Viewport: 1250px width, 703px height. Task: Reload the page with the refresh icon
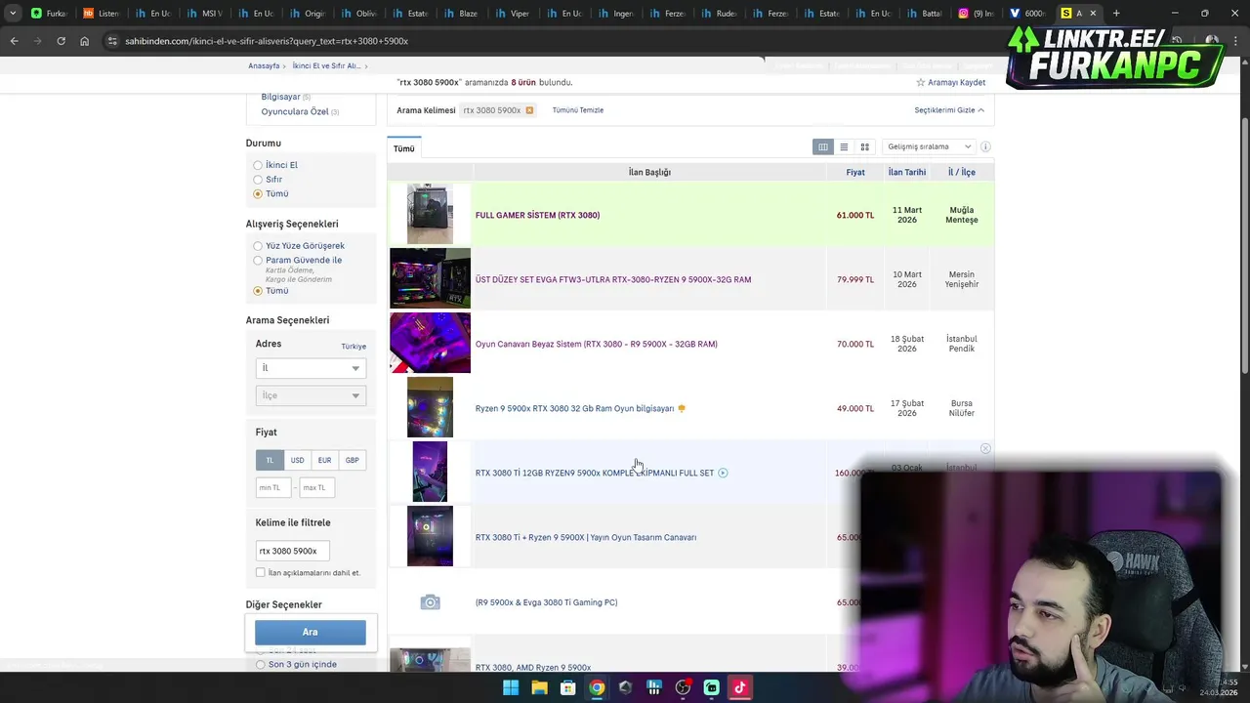click(x=61, y=41)
